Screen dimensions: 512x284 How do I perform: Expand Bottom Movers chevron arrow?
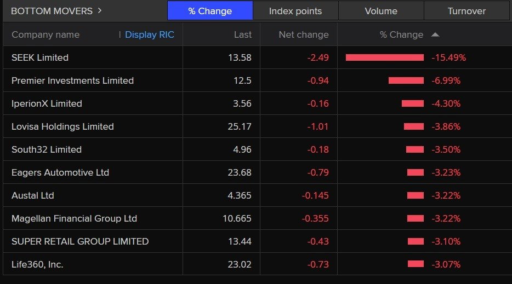[100, 11]
